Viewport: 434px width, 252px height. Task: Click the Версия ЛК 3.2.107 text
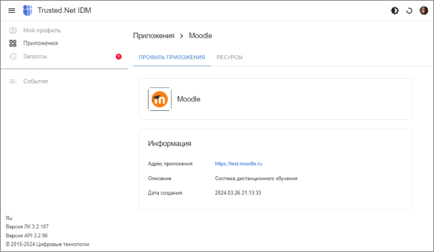[27, 227]
